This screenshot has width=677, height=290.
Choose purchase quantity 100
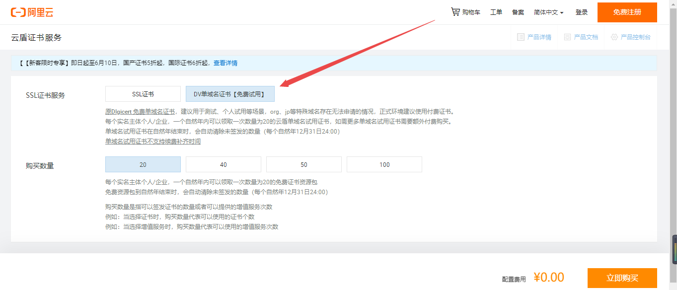[x=384, y=164]
